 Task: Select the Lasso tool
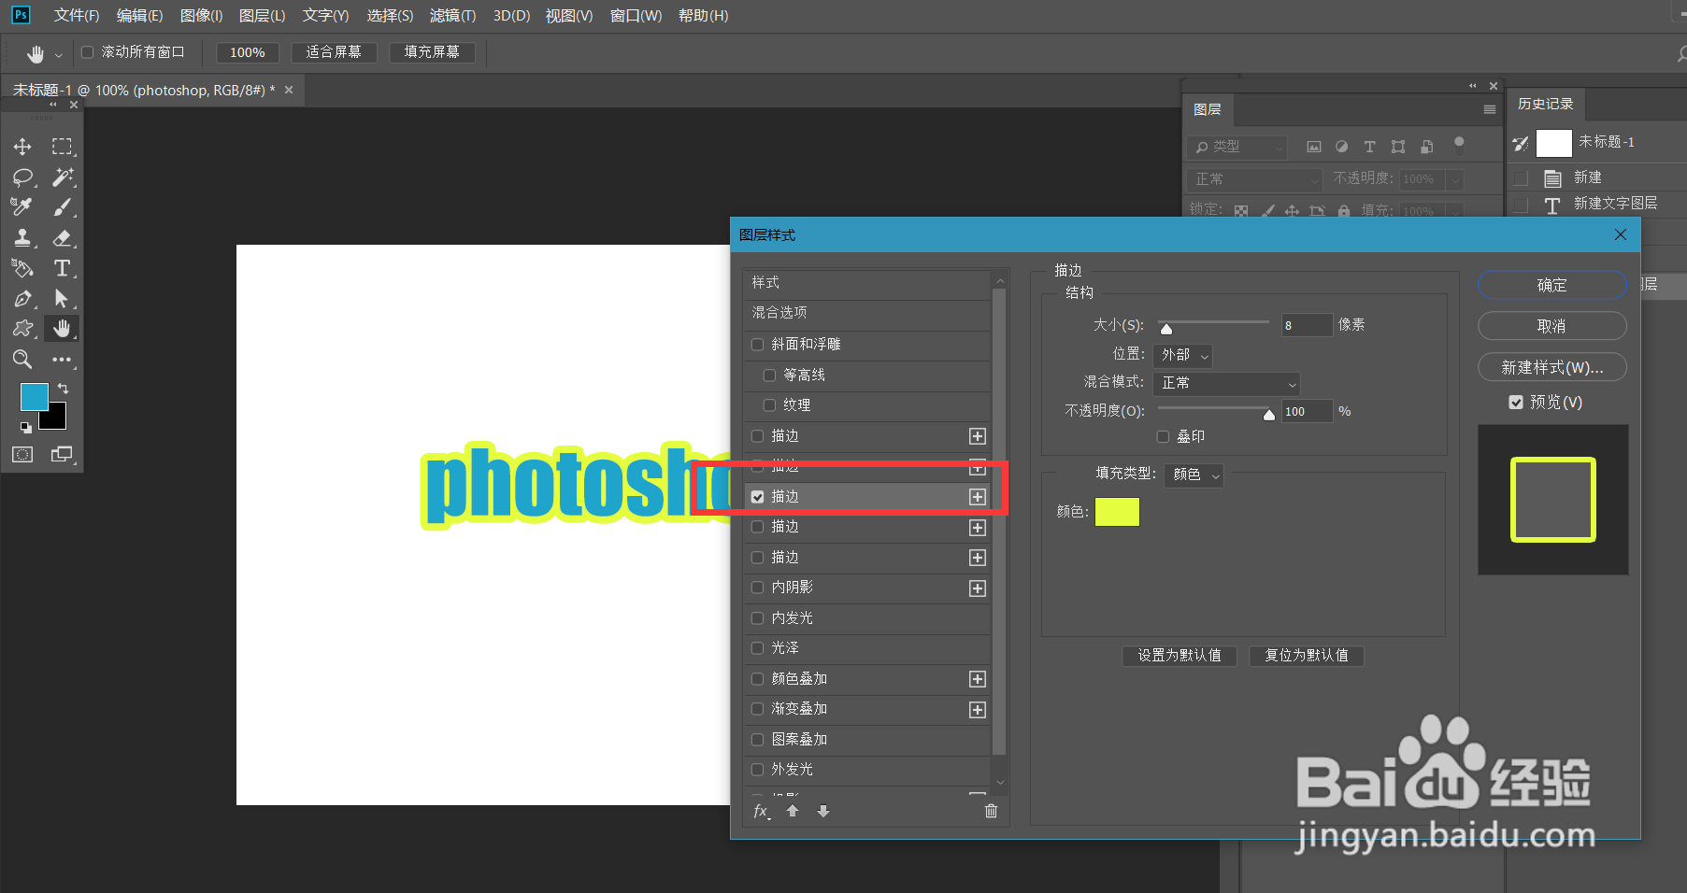22,177
